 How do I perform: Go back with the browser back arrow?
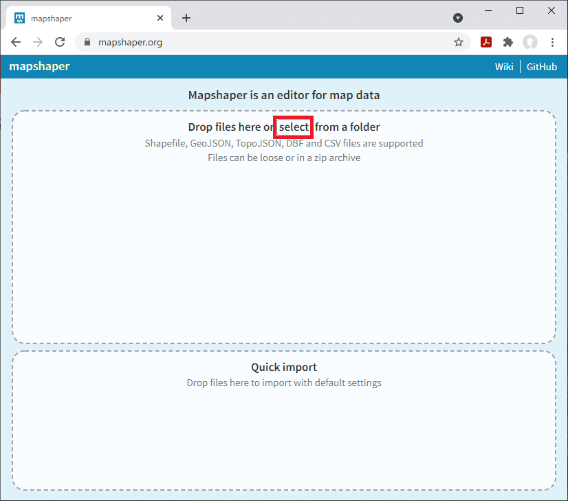click(x=16, y=43)
